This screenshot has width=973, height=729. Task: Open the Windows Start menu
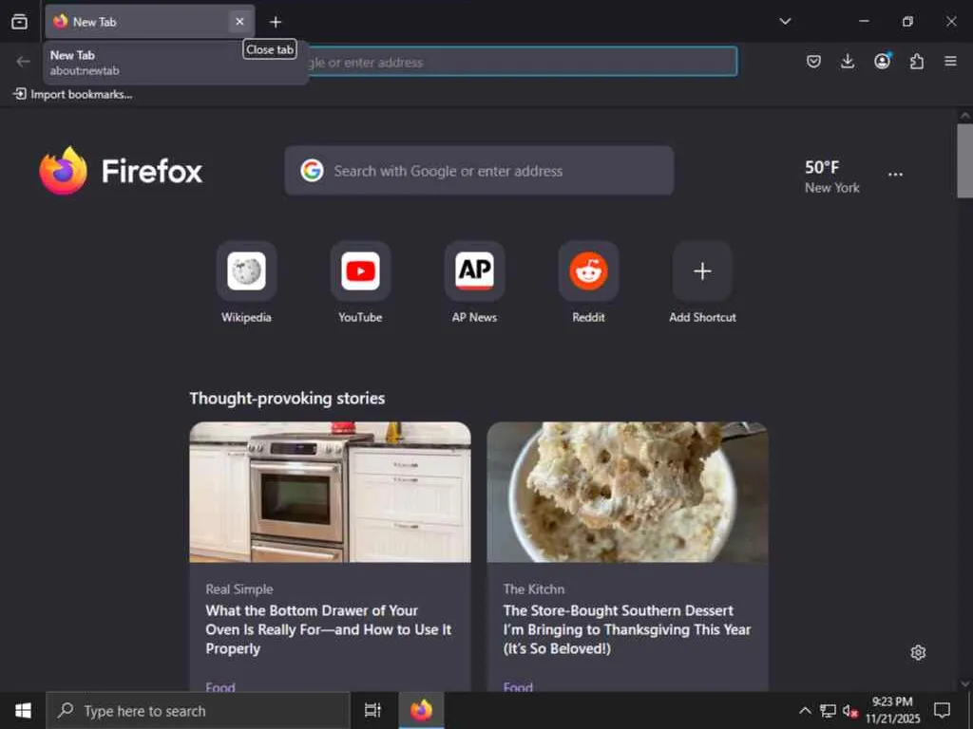23,710
